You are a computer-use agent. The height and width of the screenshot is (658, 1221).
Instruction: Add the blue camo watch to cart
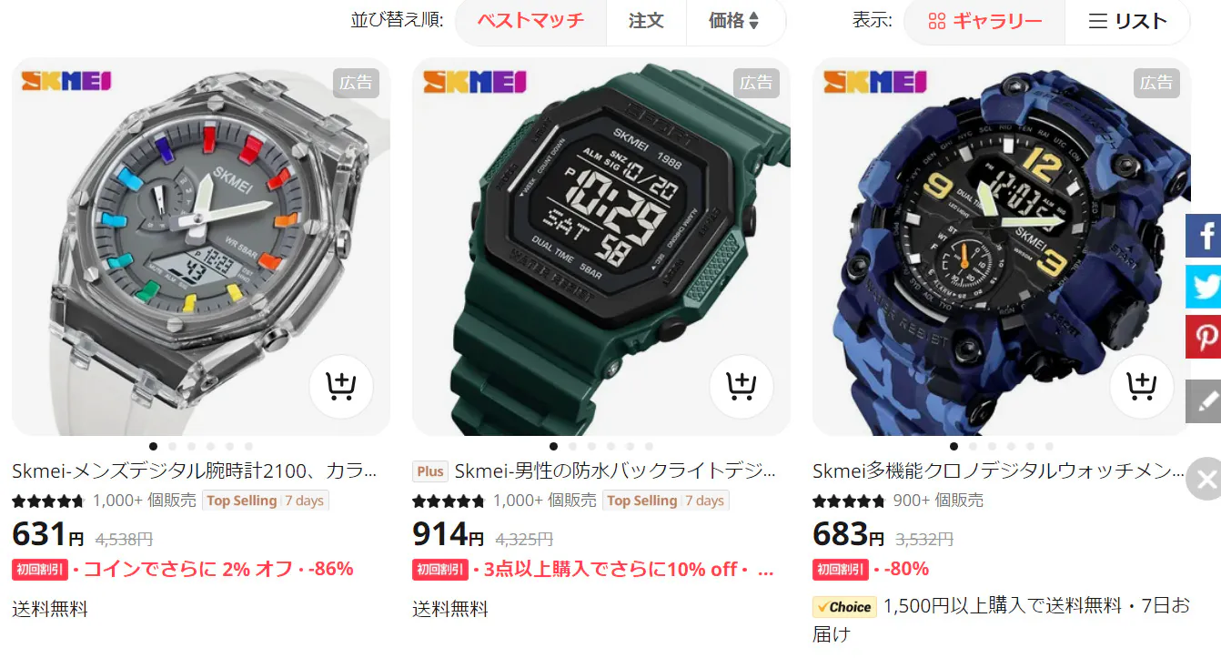[1141, 387]
